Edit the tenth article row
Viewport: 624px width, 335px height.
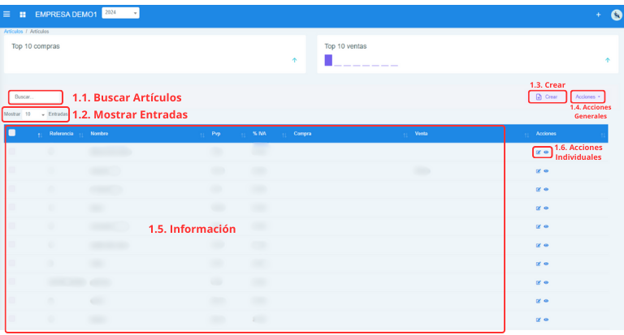tap(539, 320)
